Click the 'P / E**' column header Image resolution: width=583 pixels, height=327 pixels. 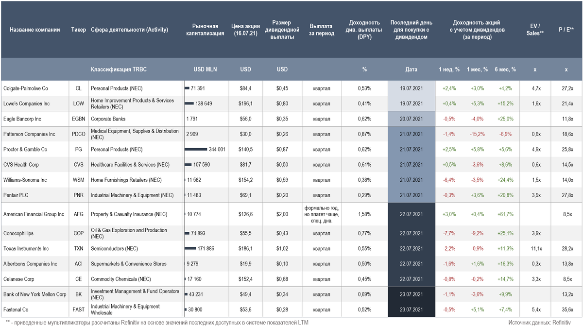tap(566, 30)
